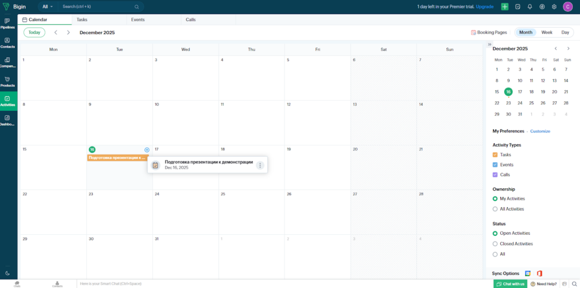Collapse the right side panel
The width and height of the screenshot is (580, 288).
(490, 44)
